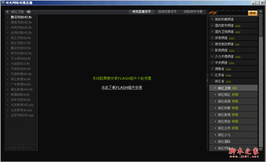Choose the 天津联通9m.flv line

coord(21,74)
